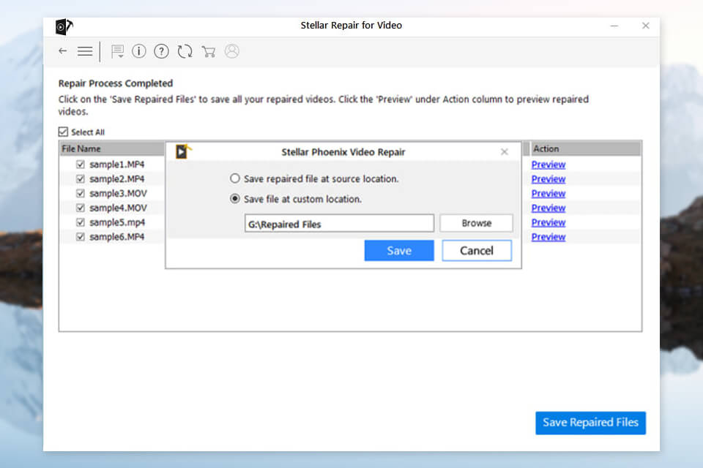
Task: Deselect the sample3.MOV checkbox
Action: tap(81, 193)
